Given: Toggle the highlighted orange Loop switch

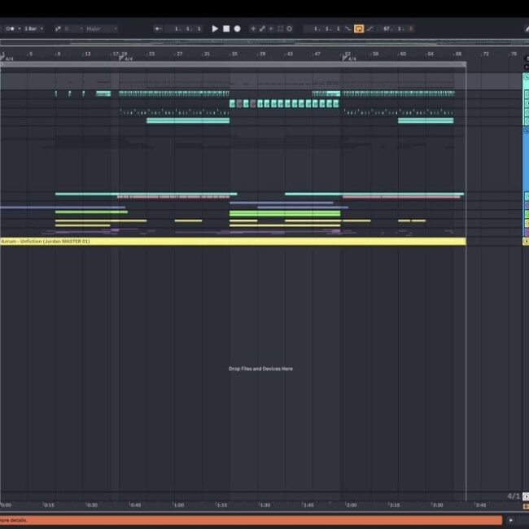Looking at the screenshot, I should [359, 28].
